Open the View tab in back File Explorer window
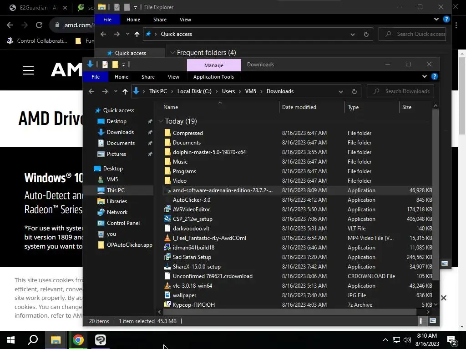This screenshot has height=349, width=466. pyautogui.click(x=185, y=20)
